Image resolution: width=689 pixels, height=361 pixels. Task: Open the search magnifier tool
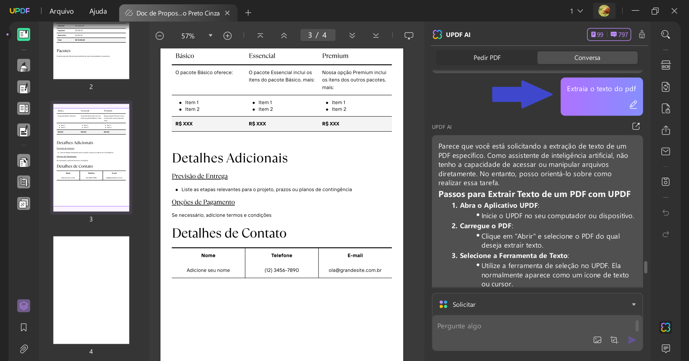[x=666, y=34]
